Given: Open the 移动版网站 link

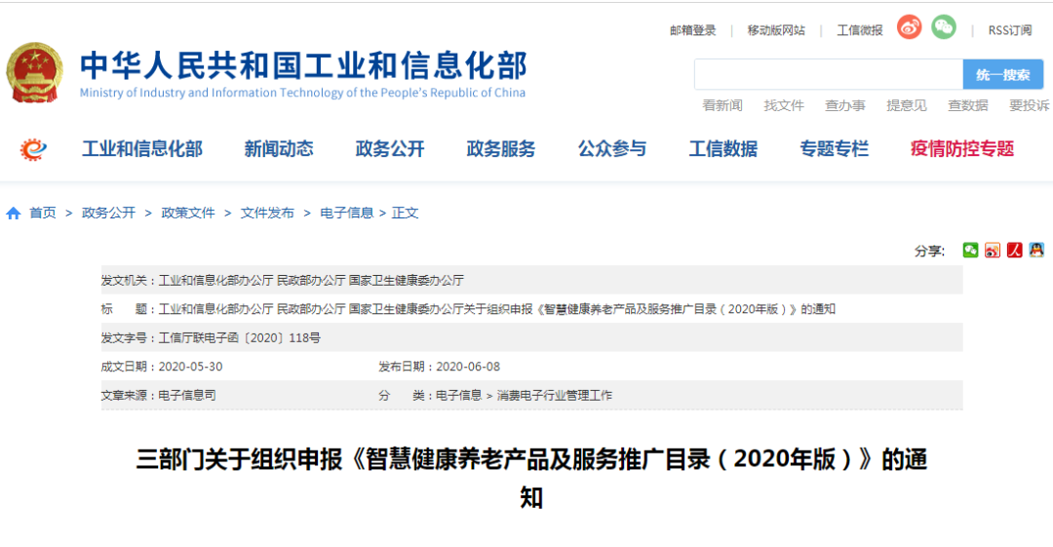Looking at the screenshot, I should click(x=776, y=30).
